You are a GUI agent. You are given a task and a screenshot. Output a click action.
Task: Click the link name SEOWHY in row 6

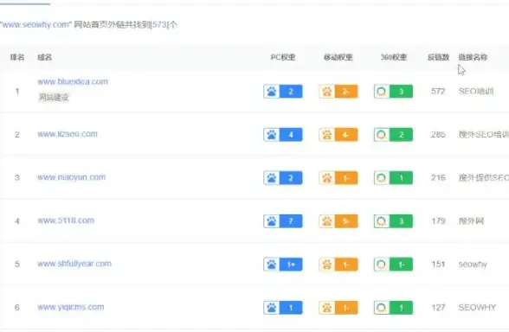[477, 308]
